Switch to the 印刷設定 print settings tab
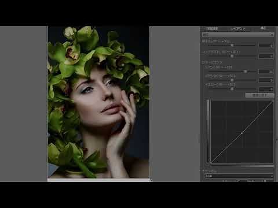 (x=212, y=29)
